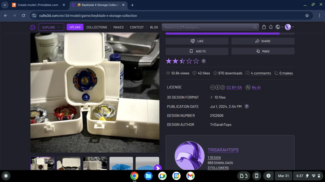Open the 3 FOLLOWERS link
Viewport: 325px width, 182px height.
(x=218, y=168)
